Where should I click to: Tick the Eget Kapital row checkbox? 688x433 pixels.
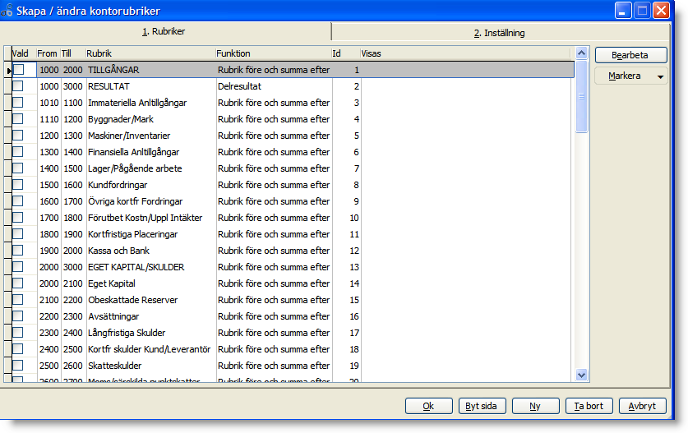click(18, 283)
